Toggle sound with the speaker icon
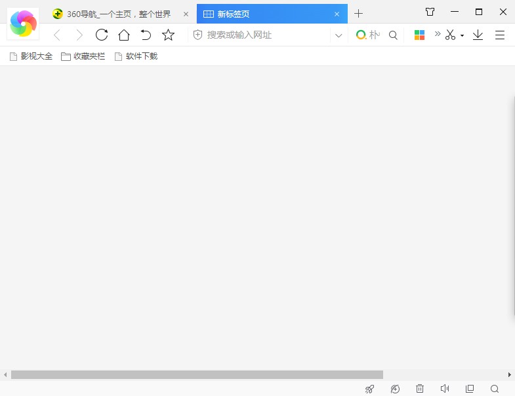The height and width of the screenshot is (396, 515). click(x=444, y=389)
